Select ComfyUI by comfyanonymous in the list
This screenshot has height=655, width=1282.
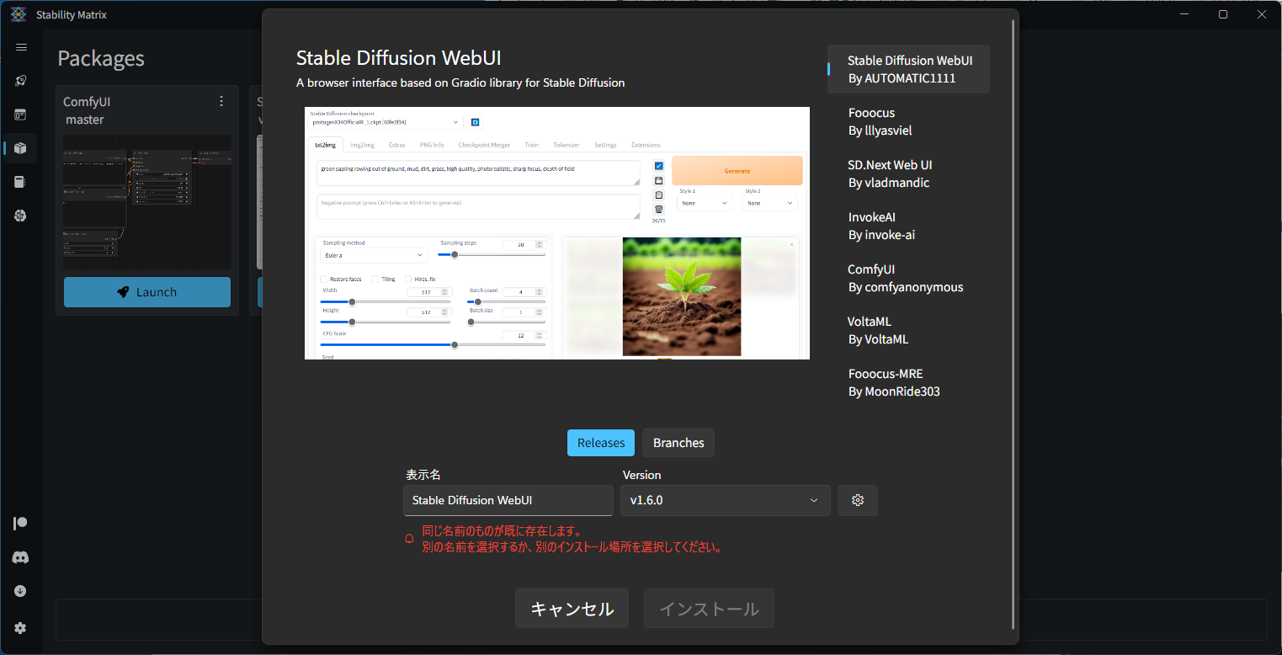coord(909,278)
